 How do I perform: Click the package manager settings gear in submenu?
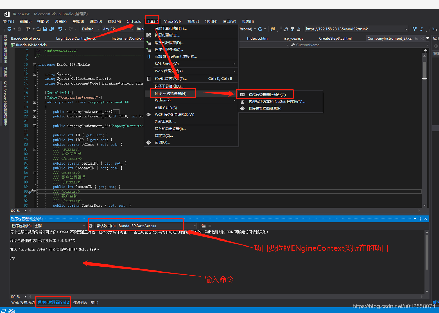pos(242,108)
